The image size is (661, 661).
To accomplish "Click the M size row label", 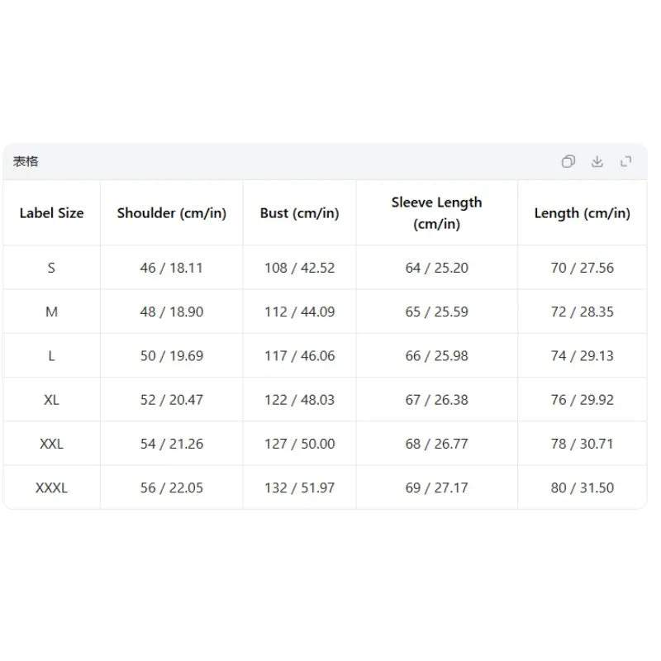I will (51, 312).
